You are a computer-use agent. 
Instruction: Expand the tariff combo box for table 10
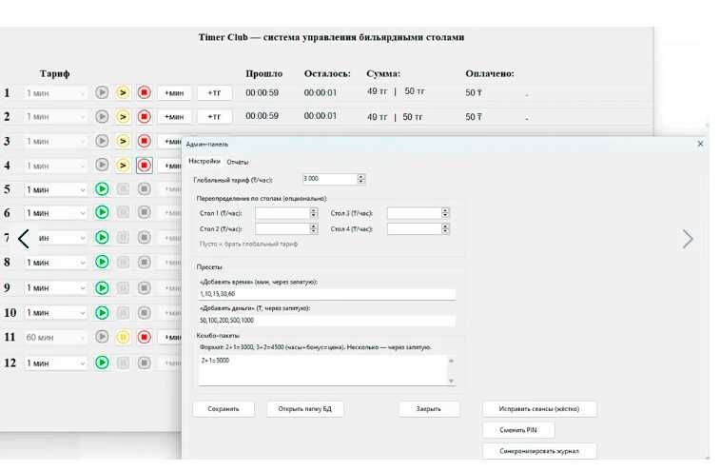point(56,312)
